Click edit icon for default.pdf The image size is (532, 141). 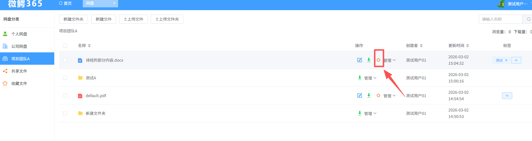point(360,95)
